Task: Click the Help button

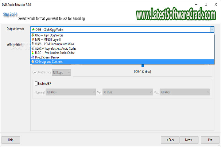Action: click(11, 140)
